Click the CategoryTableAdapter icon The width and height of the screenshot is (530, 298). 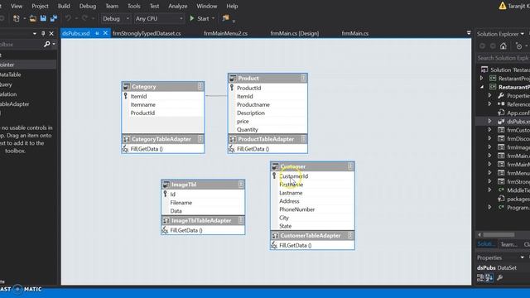(x=127, y=139)
